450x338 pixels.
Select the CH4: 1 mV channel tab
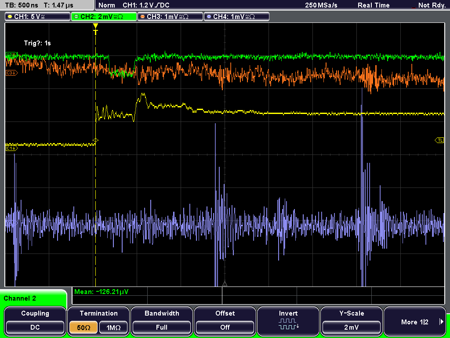236,17
